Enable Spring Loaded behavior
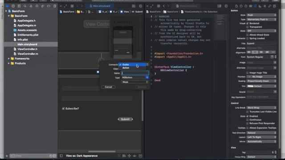 tap(248, 38)
